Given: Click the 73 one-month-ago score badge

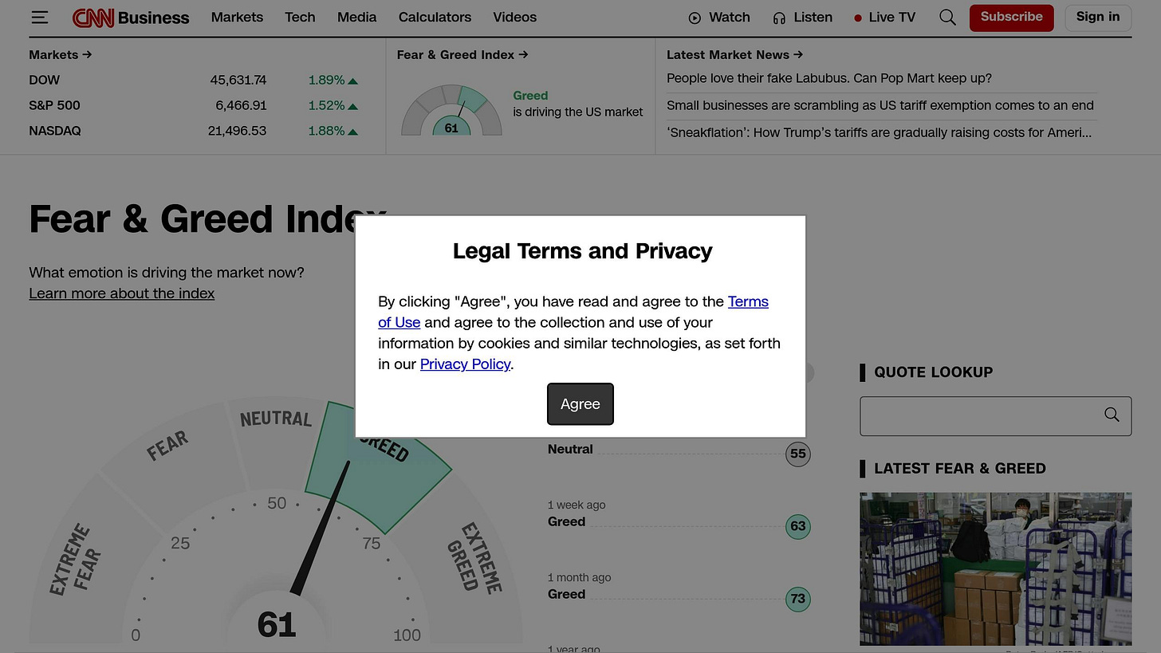Looking at the screenshot, I should (797, 600).
